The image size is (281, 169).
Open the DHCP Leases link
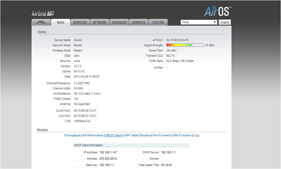[182, 135]
